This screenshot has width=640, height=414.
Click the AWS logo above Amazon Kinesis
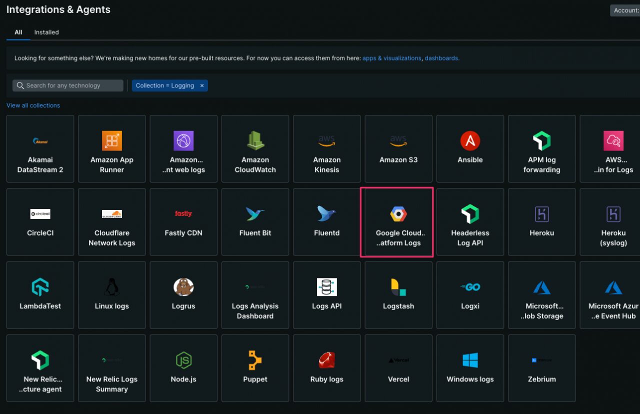click(327, 141)
